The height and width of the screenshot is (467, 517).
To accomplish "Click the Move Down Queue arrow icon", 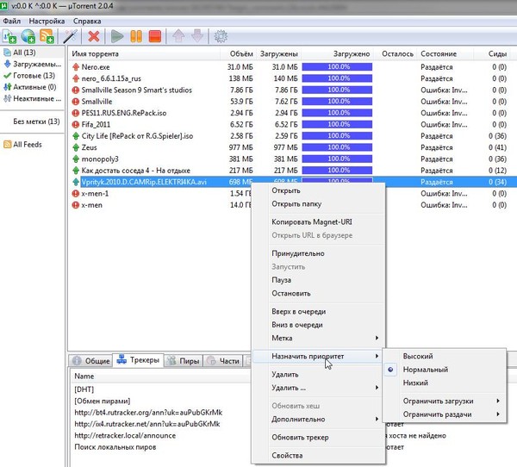I will pos(197,36).
